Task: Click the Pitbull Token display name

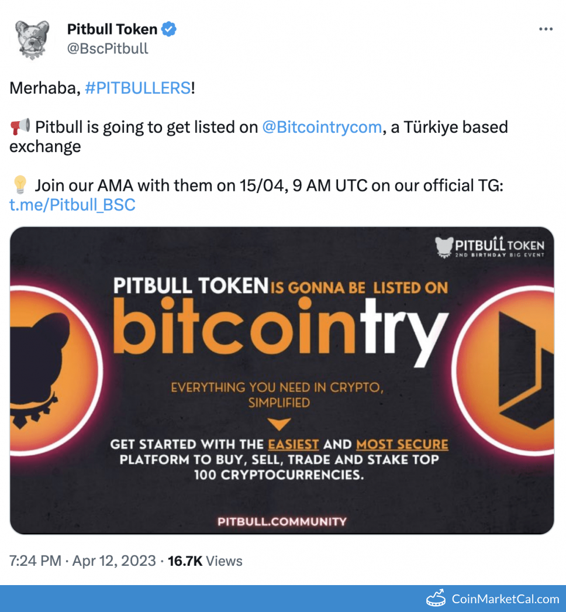Action: pyautogui.click(x=112, y=29)
